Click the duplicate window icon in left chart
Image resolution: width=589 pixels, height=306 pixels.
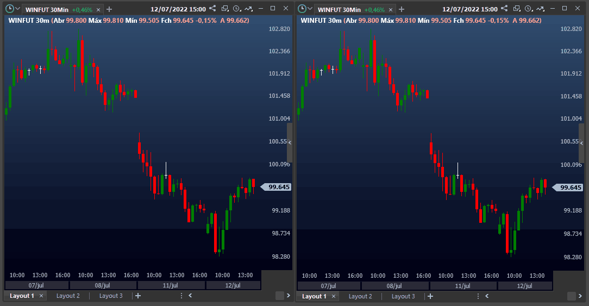225,8
